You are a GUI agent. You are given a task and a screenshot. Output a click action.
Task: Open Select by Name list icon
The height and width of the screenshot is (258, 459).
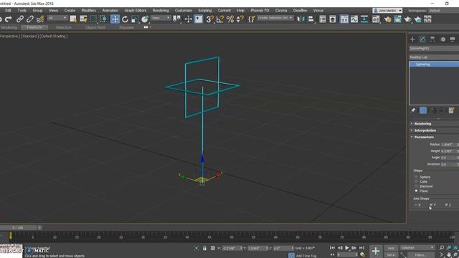[x=83, y=19]
